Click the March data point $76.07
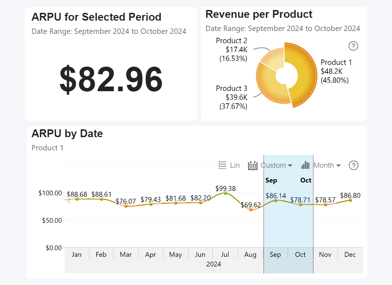 pos(126,206)
